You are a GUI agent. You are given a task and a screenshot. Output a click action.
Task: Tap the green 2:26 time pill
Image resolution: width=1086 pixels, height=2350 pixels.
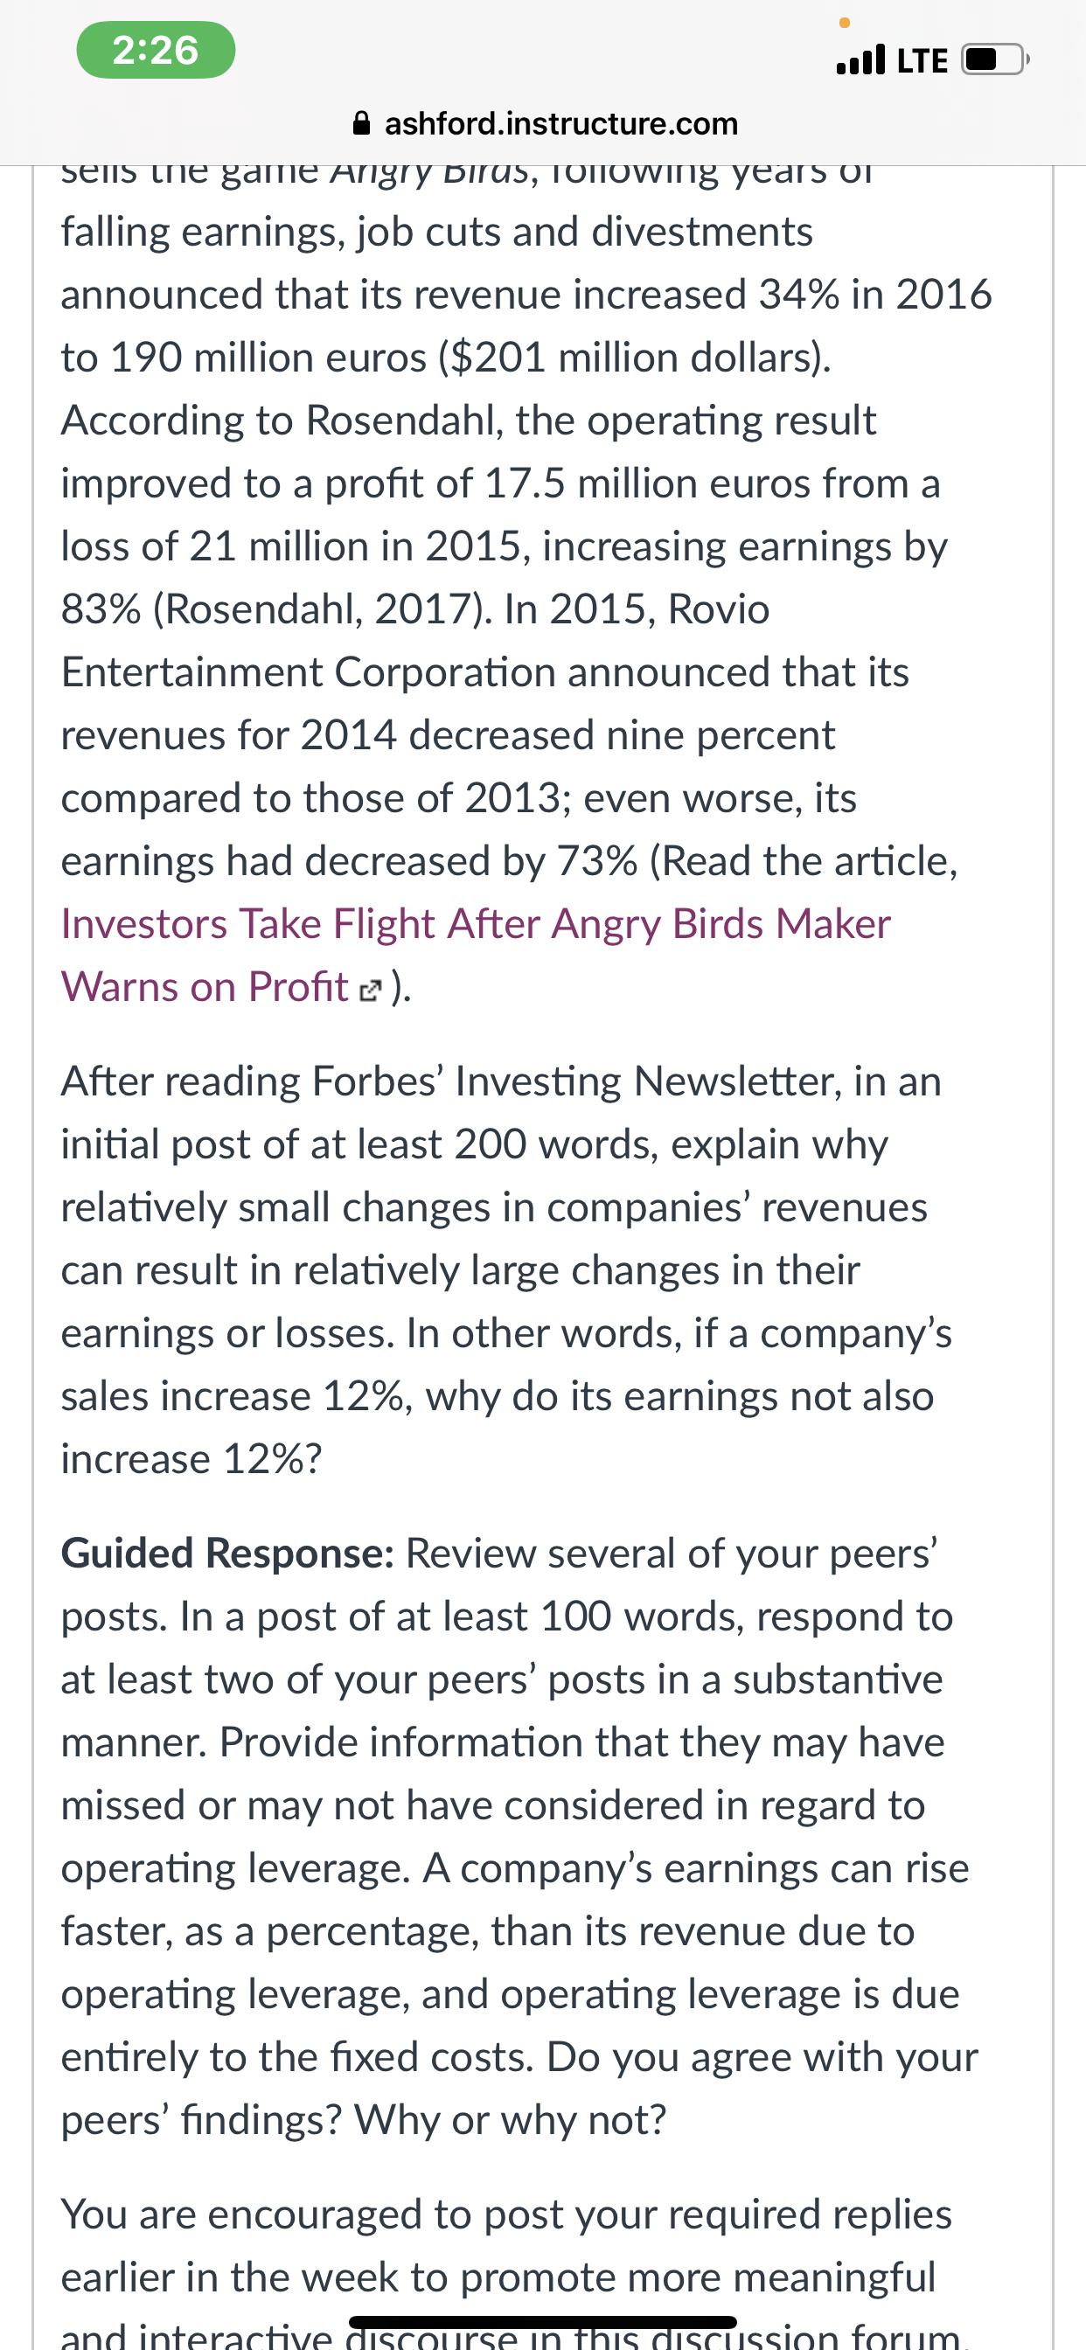(155, 50)
